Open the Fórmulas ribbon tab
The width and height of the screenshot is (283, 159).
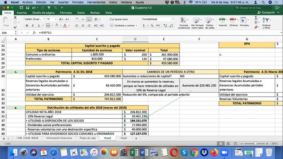tap(66, 13)
